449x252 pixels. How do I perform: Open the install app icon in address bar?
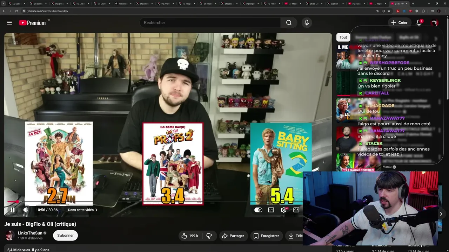(x=383, y=11)
